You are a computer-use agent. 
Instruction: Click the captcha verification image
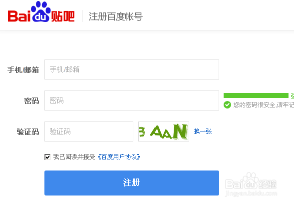(164, 131)
